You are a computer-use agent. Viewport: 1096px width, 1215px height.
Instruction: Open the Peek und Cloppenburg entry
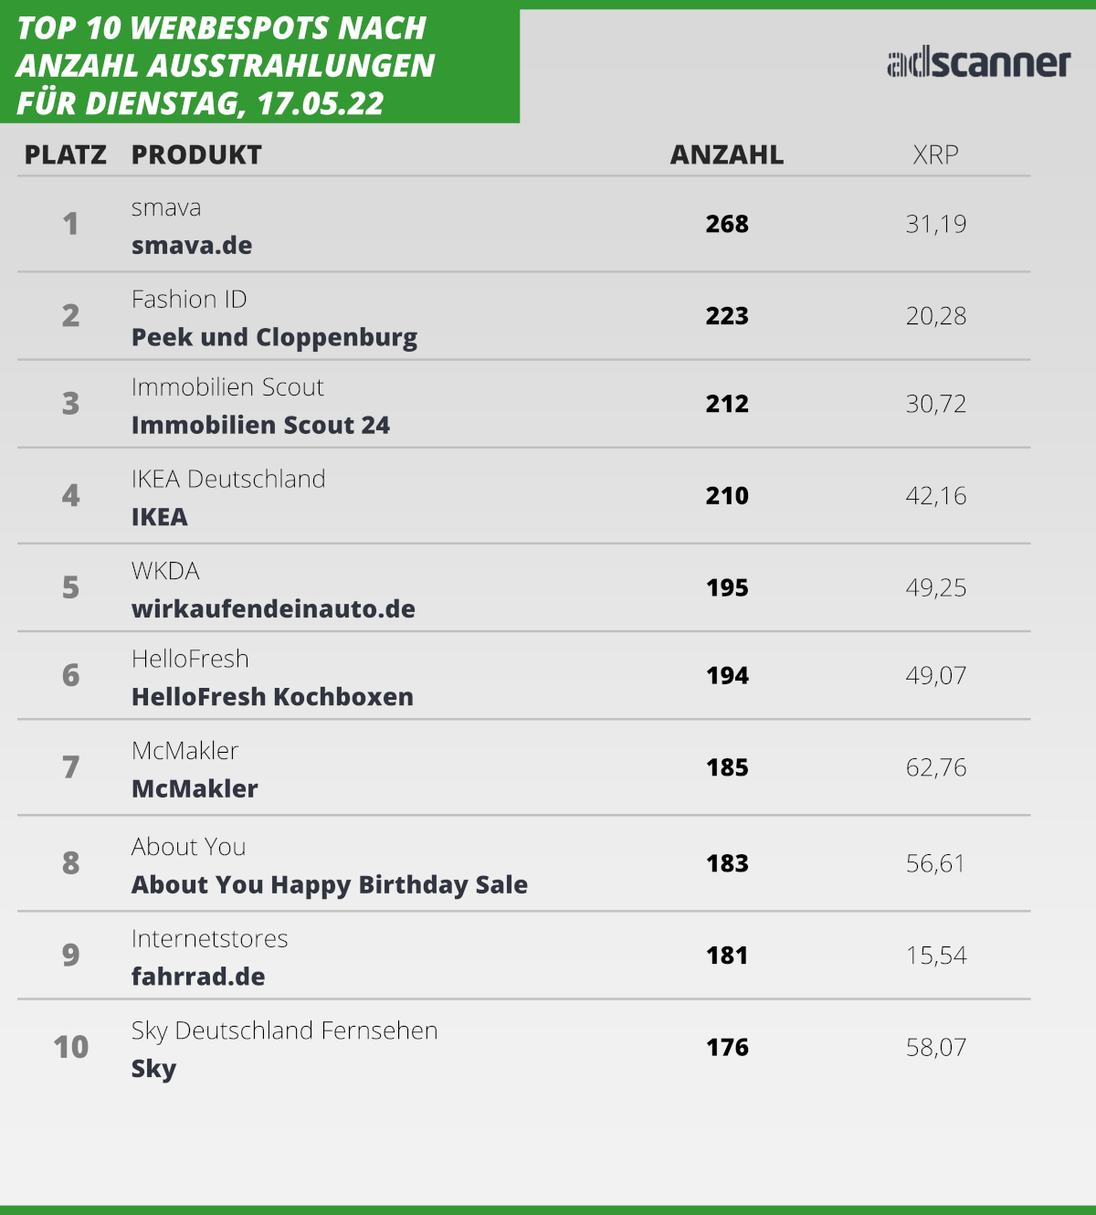pyautogui.click(x=274, y=338)
